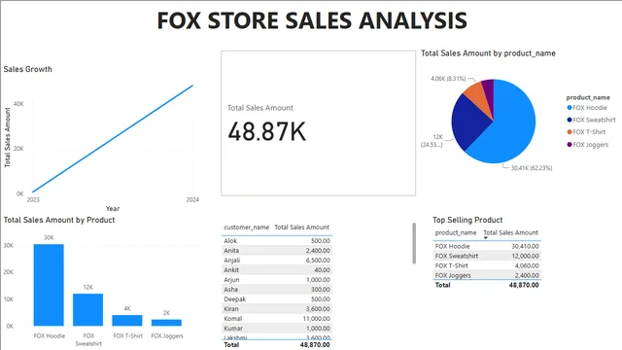Click the 2023 label on Year axis
This screenshot has height=350, width=622.
pyautogui.click(x=33, y=199)
